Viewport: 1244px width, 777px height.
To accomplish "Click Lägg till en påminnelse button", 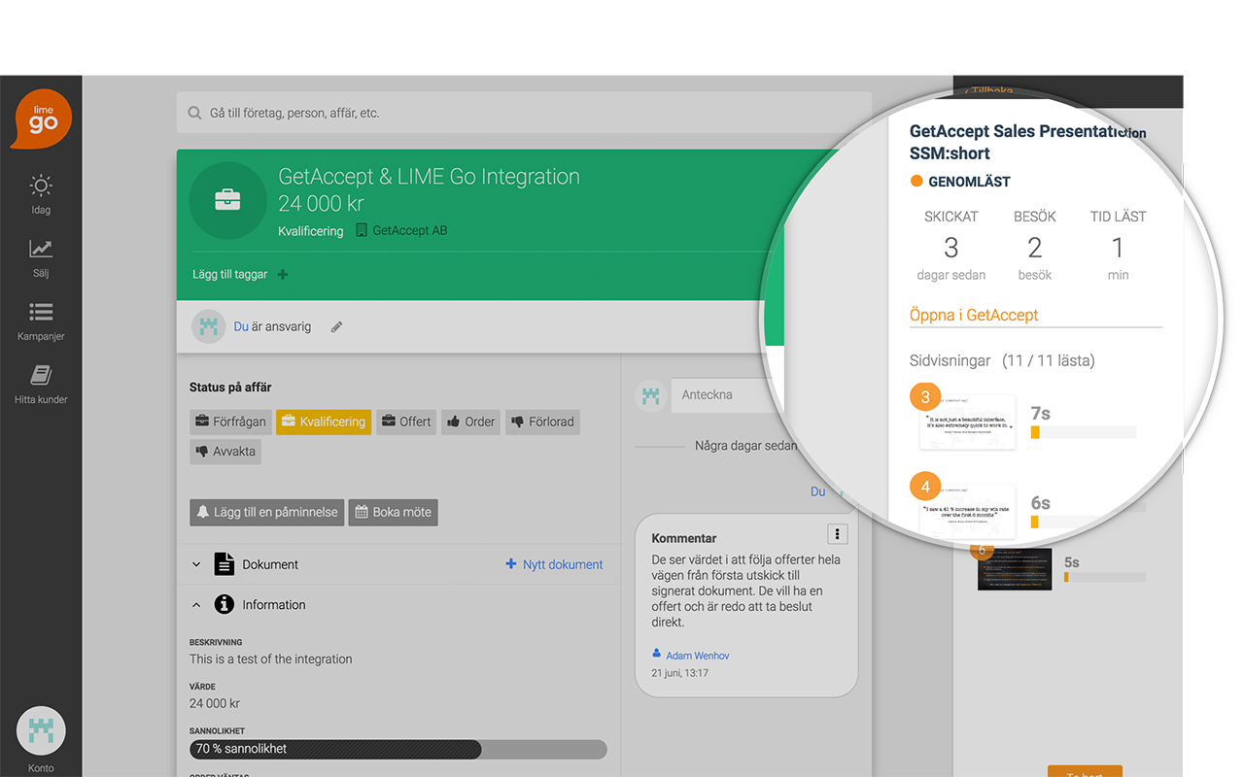I will [267, 513].
